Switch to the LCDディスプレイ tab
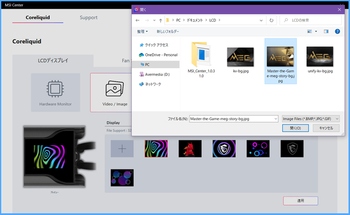The width and height of the screenshot is (350, 215). click(x=53, y=61)
